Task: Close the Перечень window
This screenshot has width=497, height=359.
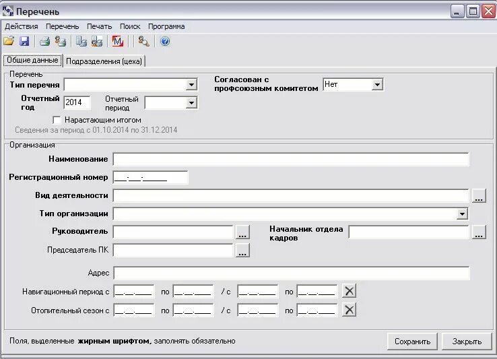Action: point(488,11)
